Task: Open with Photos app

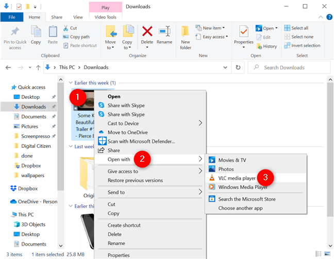Action: click(256, 169)
